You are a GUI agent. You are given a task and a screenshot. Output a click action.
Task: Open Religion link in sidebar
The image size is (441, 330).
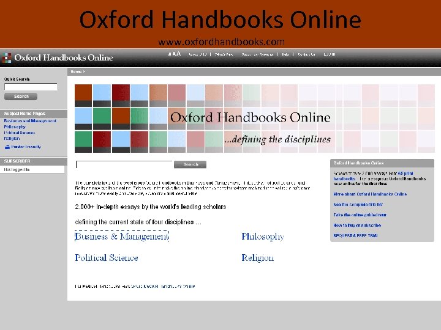pos(12,138)
